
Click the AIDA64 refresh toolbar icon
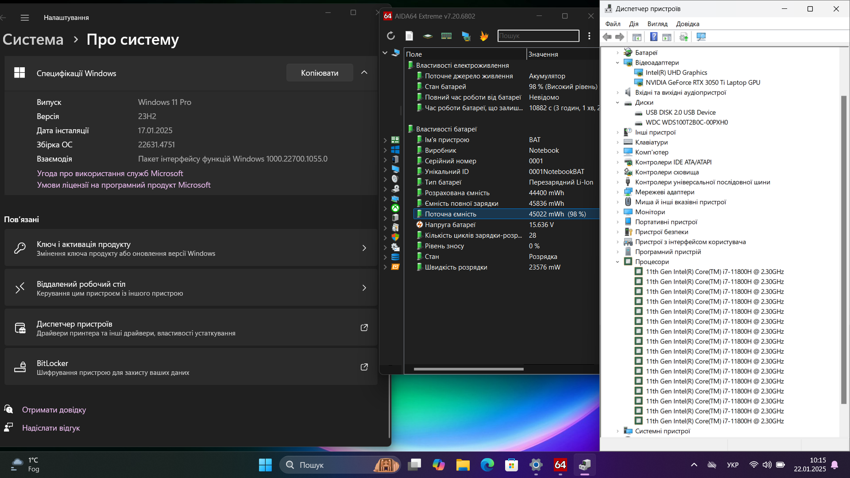pyautogui.click(x=390, y=36)
